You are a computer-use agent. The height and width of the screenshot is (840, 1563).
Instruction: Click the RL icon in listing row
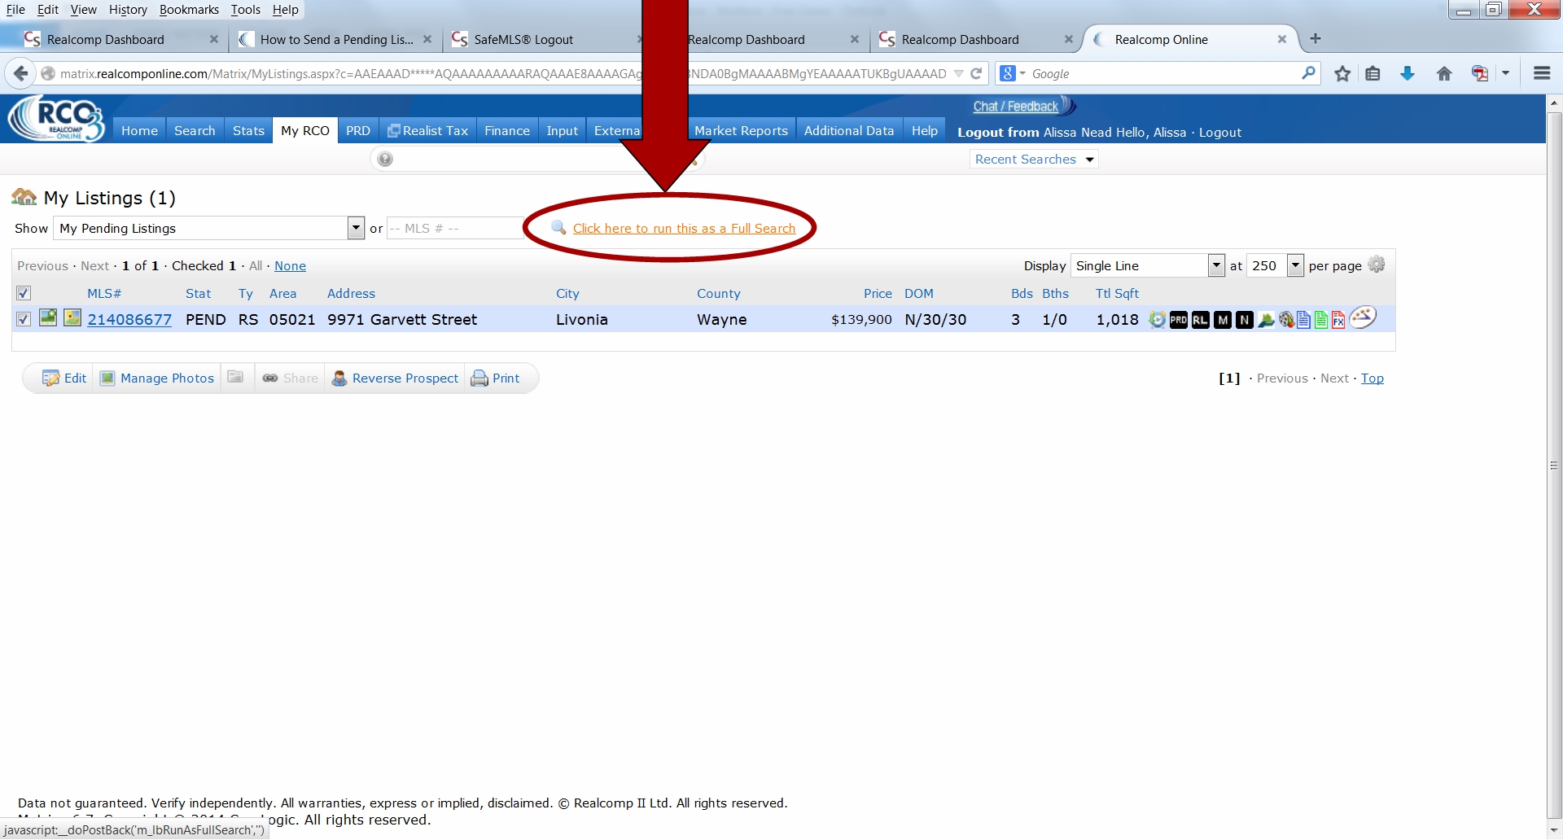[x=1200, y=320]
